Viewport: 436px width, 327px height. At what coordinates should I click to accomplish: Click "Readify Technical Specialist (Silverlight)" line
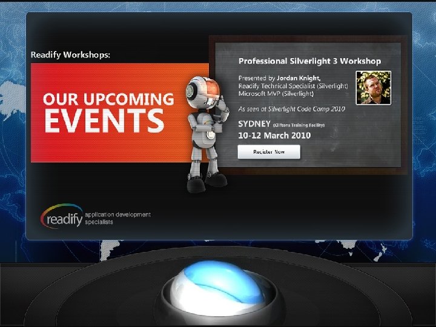[x=293, y=86]
